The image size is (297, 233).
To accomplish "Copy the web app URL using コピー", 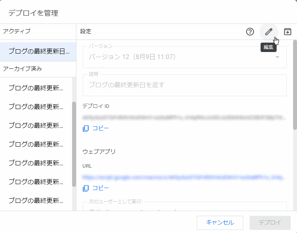I will coord(96,188).
